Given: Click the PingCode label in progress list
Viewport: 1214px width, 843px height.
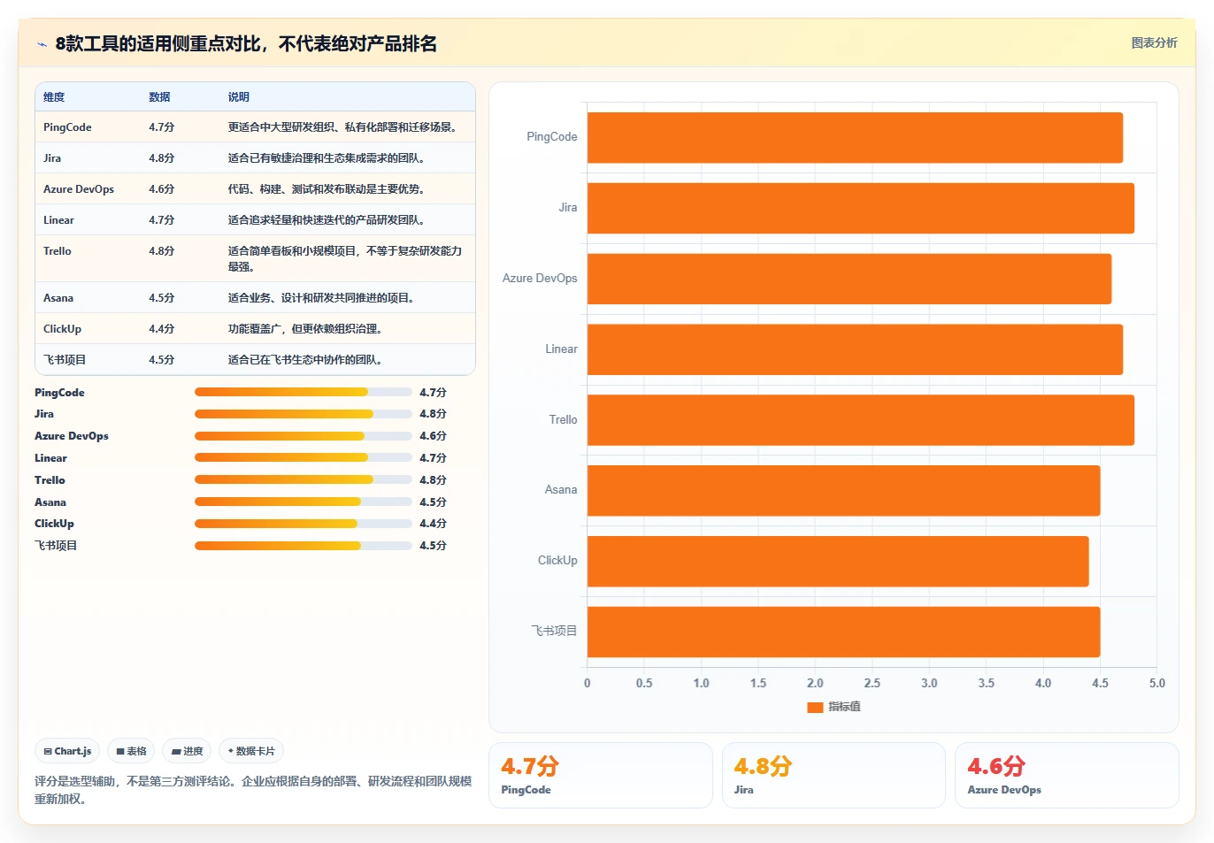Looking at the screenshot, I should click(x=59, y=393).
